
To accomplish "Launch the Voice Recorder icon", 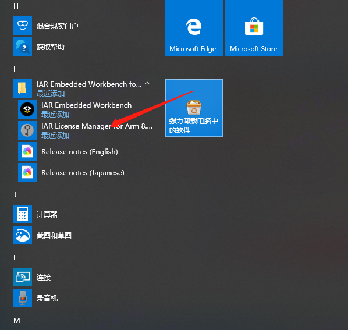I will pos(23,298).
